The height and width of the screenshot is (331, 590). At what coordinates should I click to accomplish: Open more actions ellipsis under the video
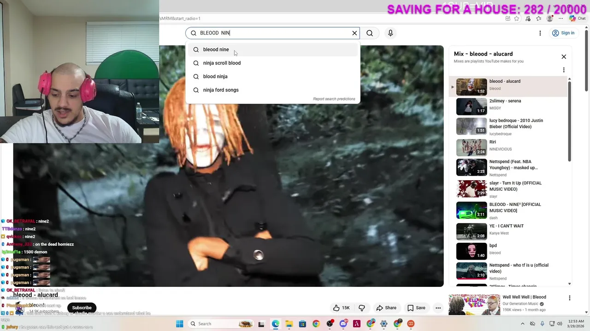(438, 308)
